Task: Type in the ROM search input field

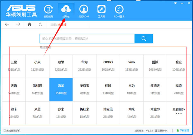Action: [87, 39]
